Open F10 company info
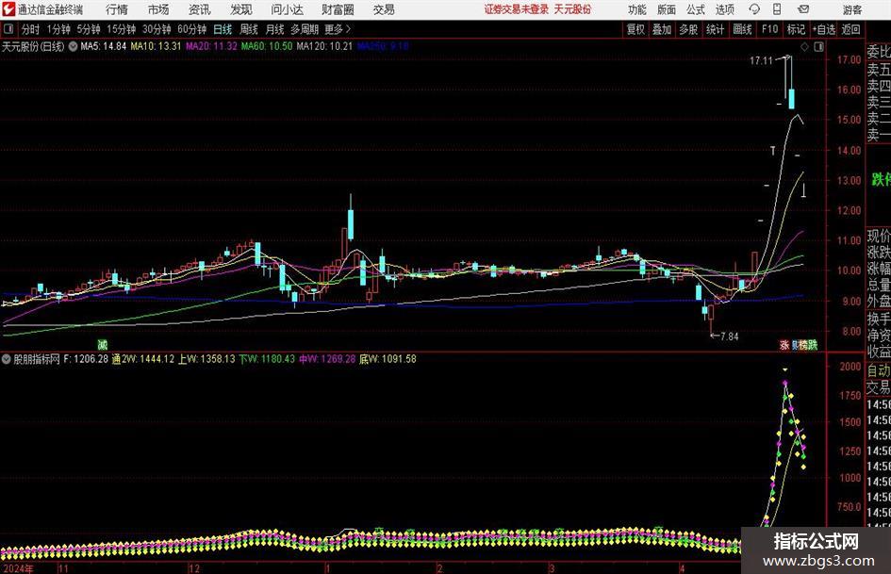 770,29
